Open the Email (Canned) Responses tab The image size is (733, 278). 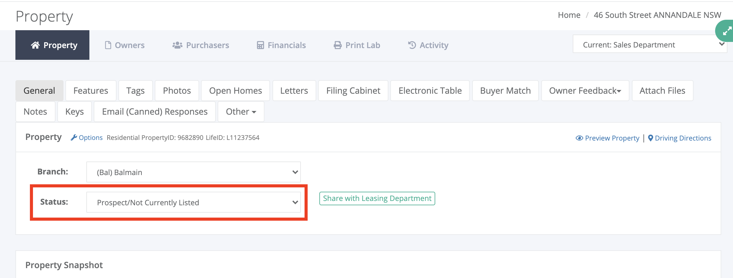point(155,112)
